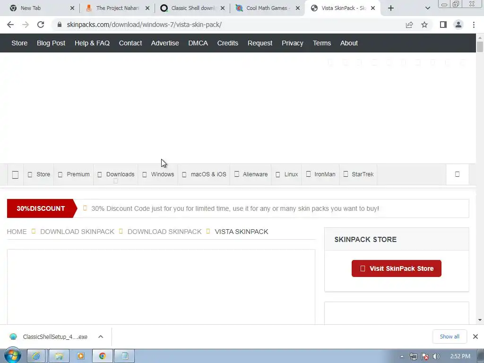Close the Project Nahari tab
Viewport: 484px width, 363px height.
(147, 9)
